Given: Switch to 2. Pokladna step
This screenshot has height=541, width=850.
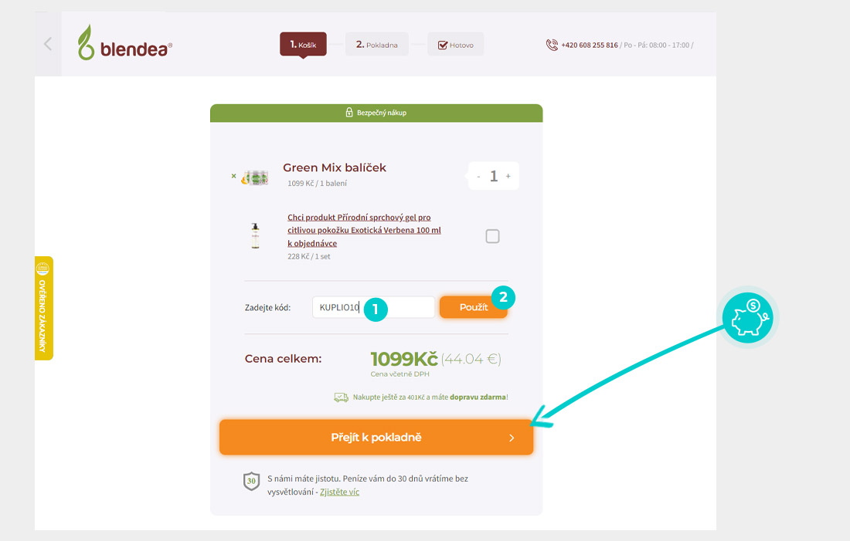Looking at the screenshot, I should click(x=377, y=45).
